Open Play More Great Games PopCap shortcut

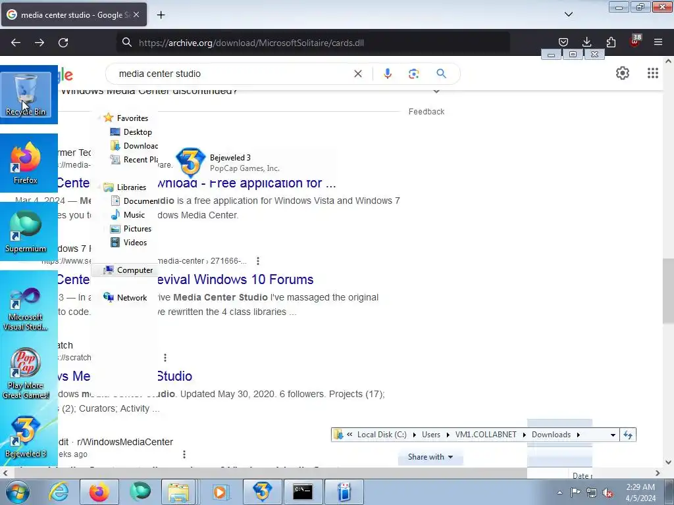pos(26,373)
